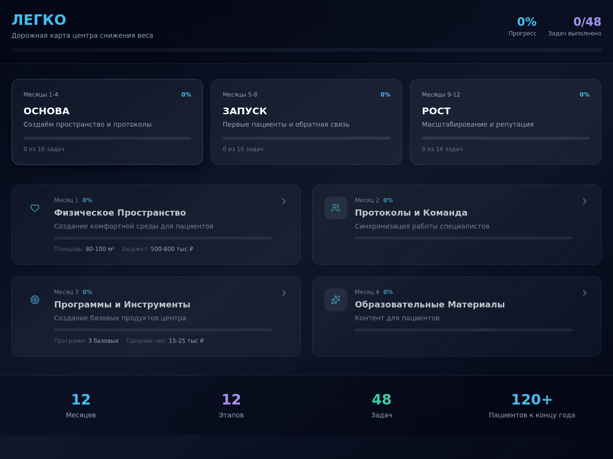Click the Месяц 3 0% label
This screenshot has width=613, height=459.
click(73, 292)
